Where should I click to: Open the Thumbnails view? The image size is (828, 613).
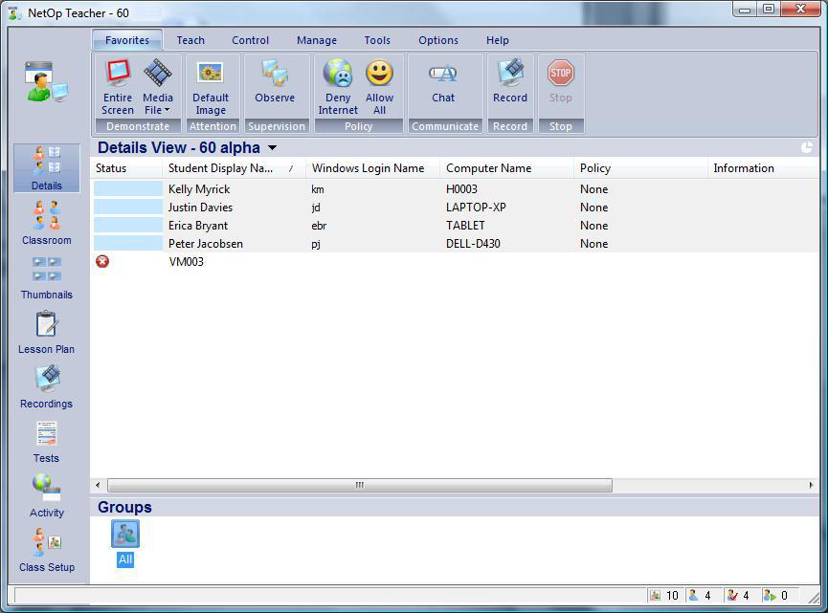(47, 277)
